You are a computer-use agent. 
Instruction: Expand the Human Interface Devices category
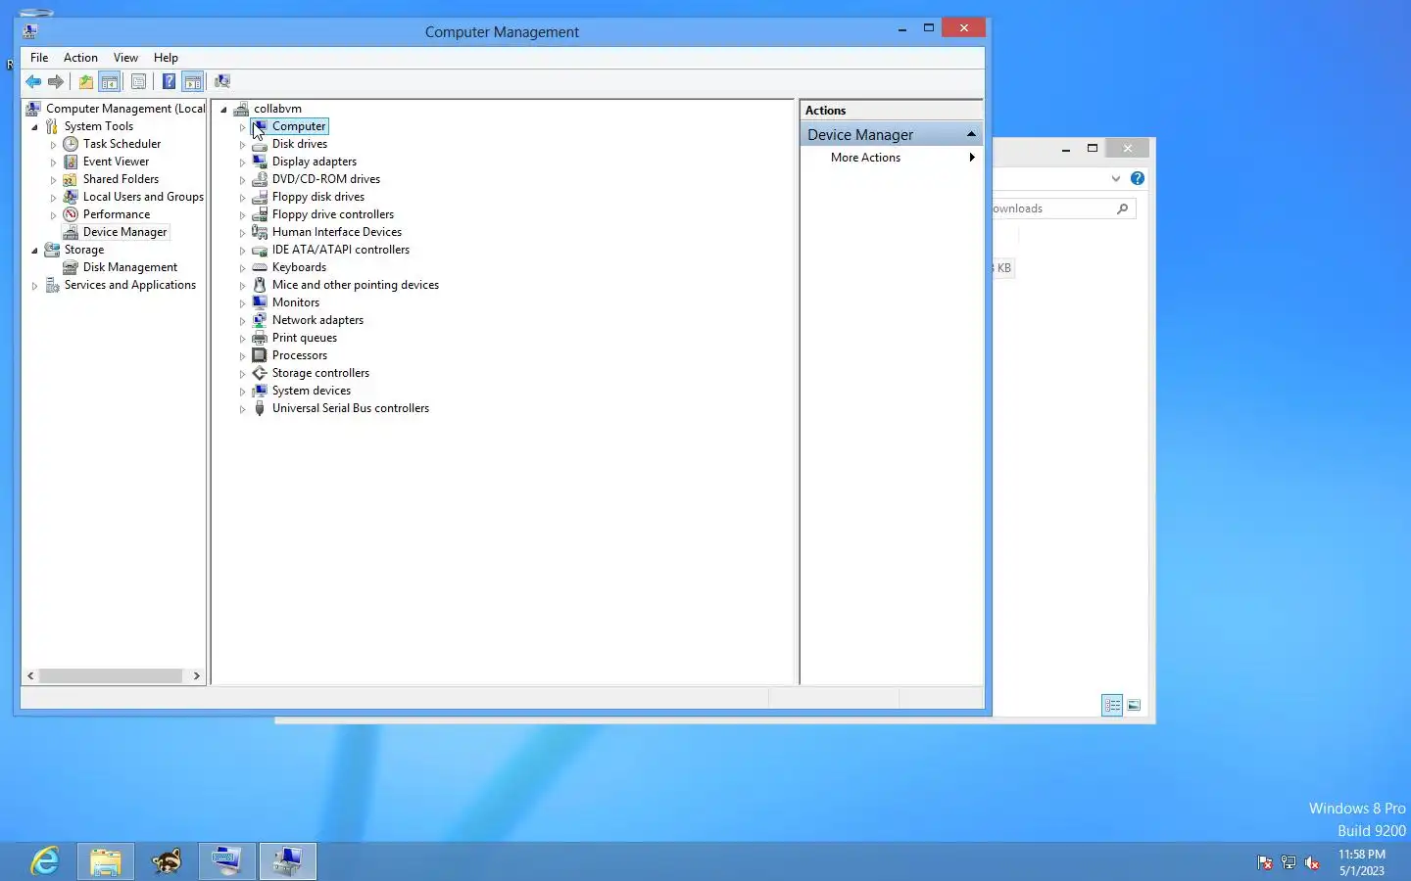(x=243, y=233)
